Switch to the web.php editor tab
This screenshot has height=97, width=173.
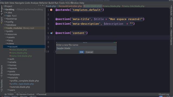pyautogui.click(x=51, y=6)
